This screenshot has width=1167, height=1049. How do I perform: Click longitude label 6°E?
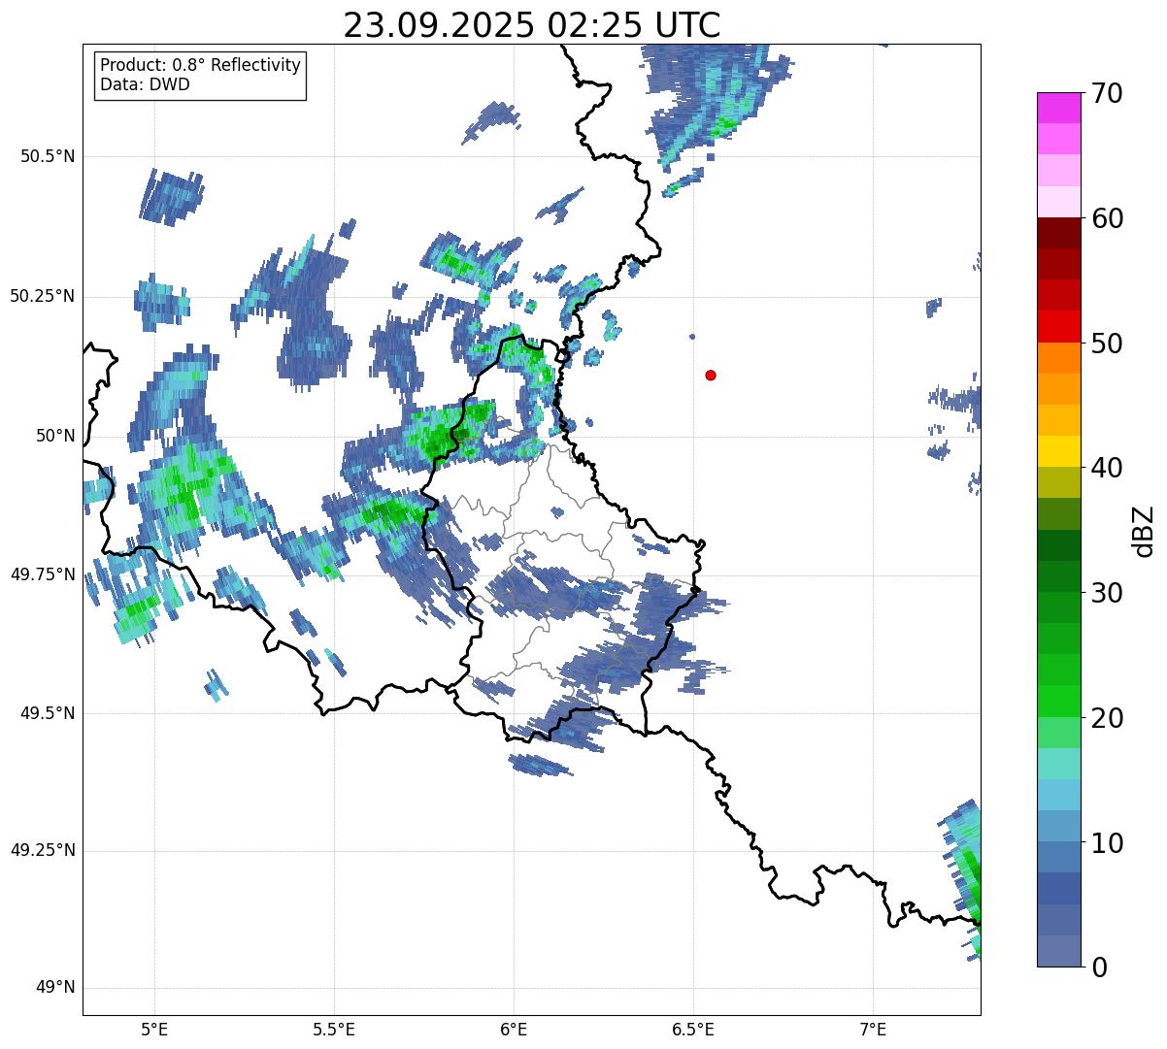[514, 1030]
